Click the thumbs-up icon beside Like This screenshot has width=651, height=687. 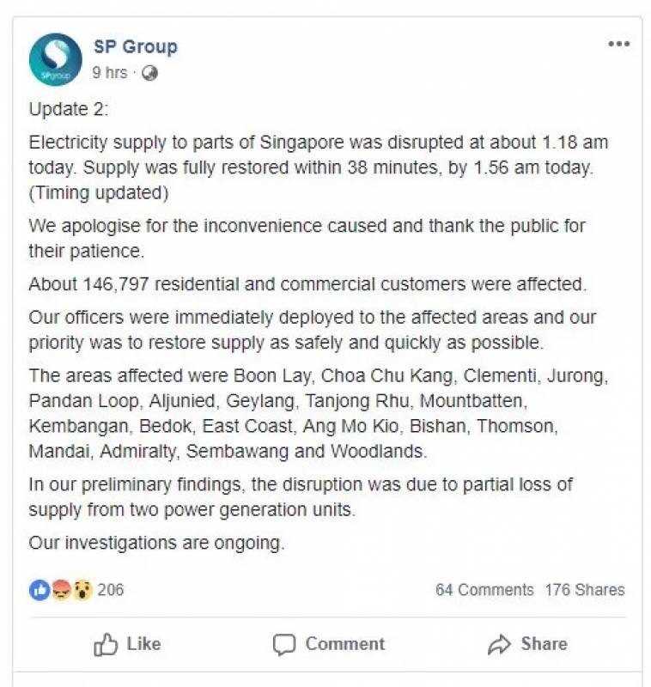tap(106, 644)
